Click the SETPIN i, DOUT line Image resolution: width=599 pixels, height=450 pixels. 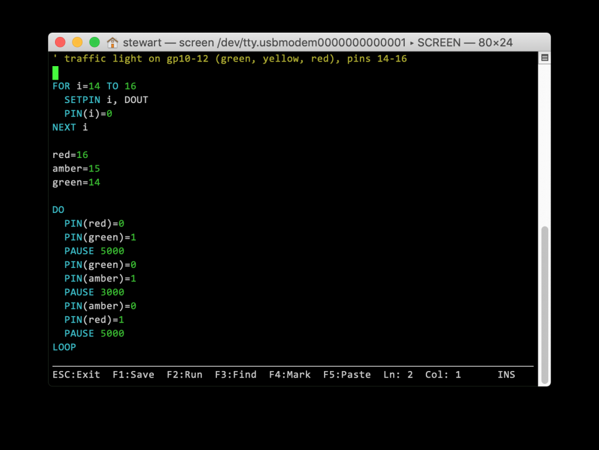(106, 100)
